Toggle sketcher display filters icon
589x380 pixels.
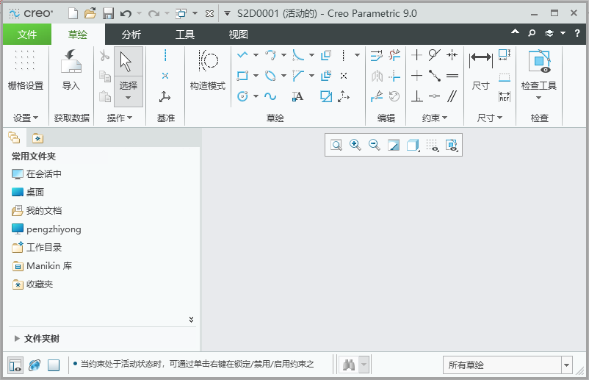pos(433,145)
